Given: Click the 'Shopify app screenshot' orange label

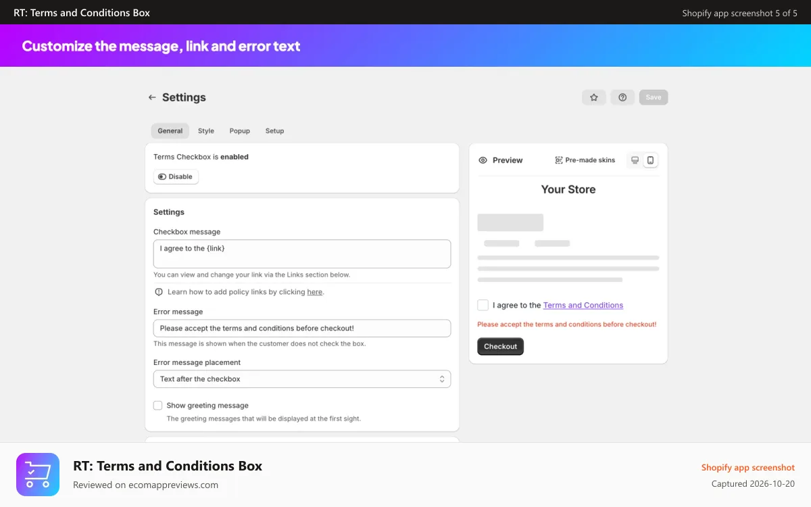Looking at the screenshot, I should point(748,468).
